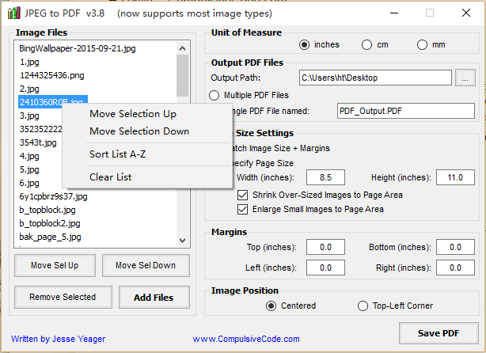Screen dimensions: 486x353
Task: Select the inches unit radio button
Action: point(305,45)
